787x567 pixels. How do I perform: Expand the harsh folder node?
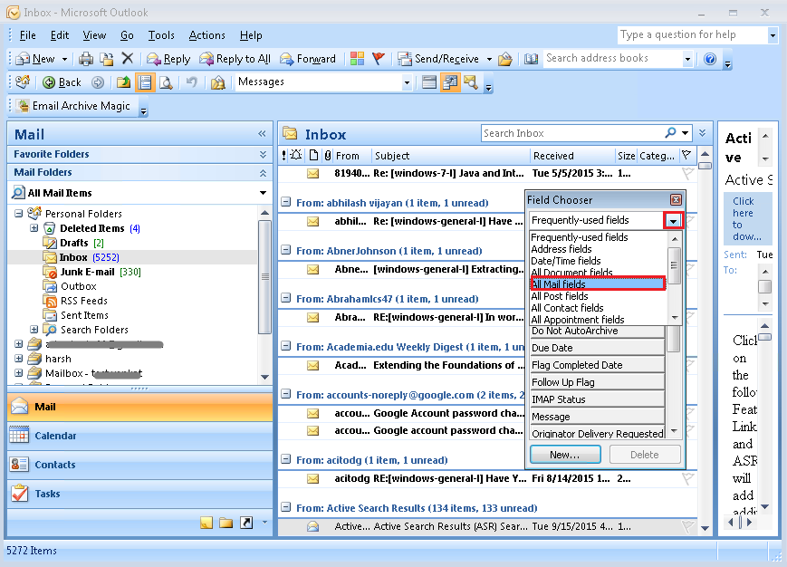point(18,359)
